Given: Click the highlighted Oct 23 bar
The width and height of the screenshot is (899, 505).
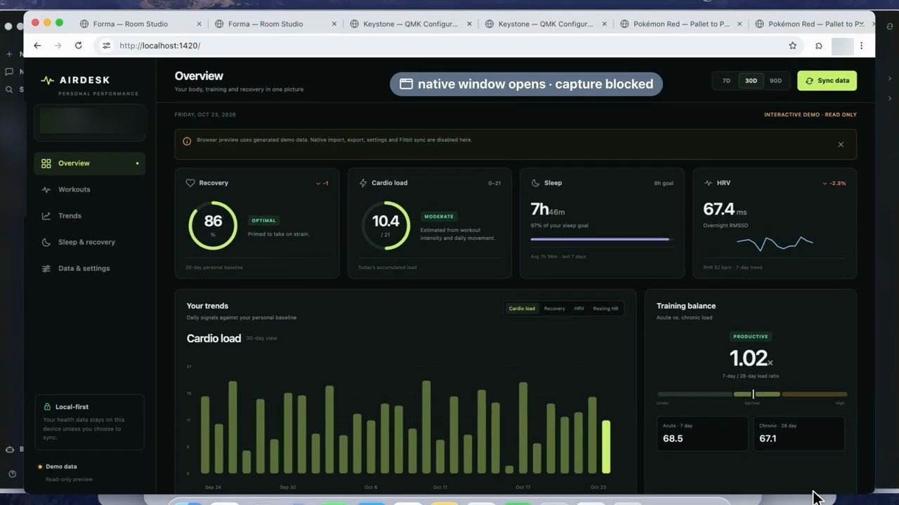Looking at the screenshot, I should [x=606, y=447].
